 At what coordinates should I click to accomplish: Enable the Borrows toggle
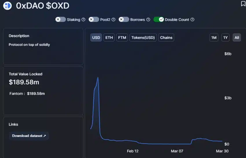(124, 19)
